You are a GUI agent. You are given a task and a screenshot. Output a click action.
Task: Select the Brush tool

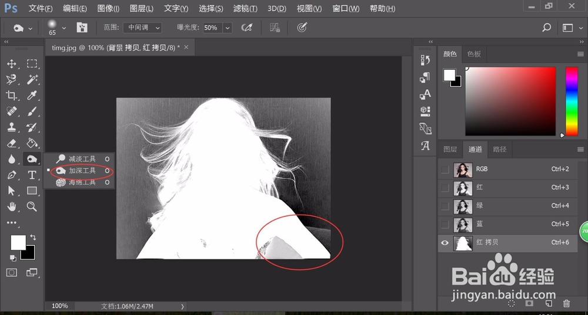pos(32,111)
